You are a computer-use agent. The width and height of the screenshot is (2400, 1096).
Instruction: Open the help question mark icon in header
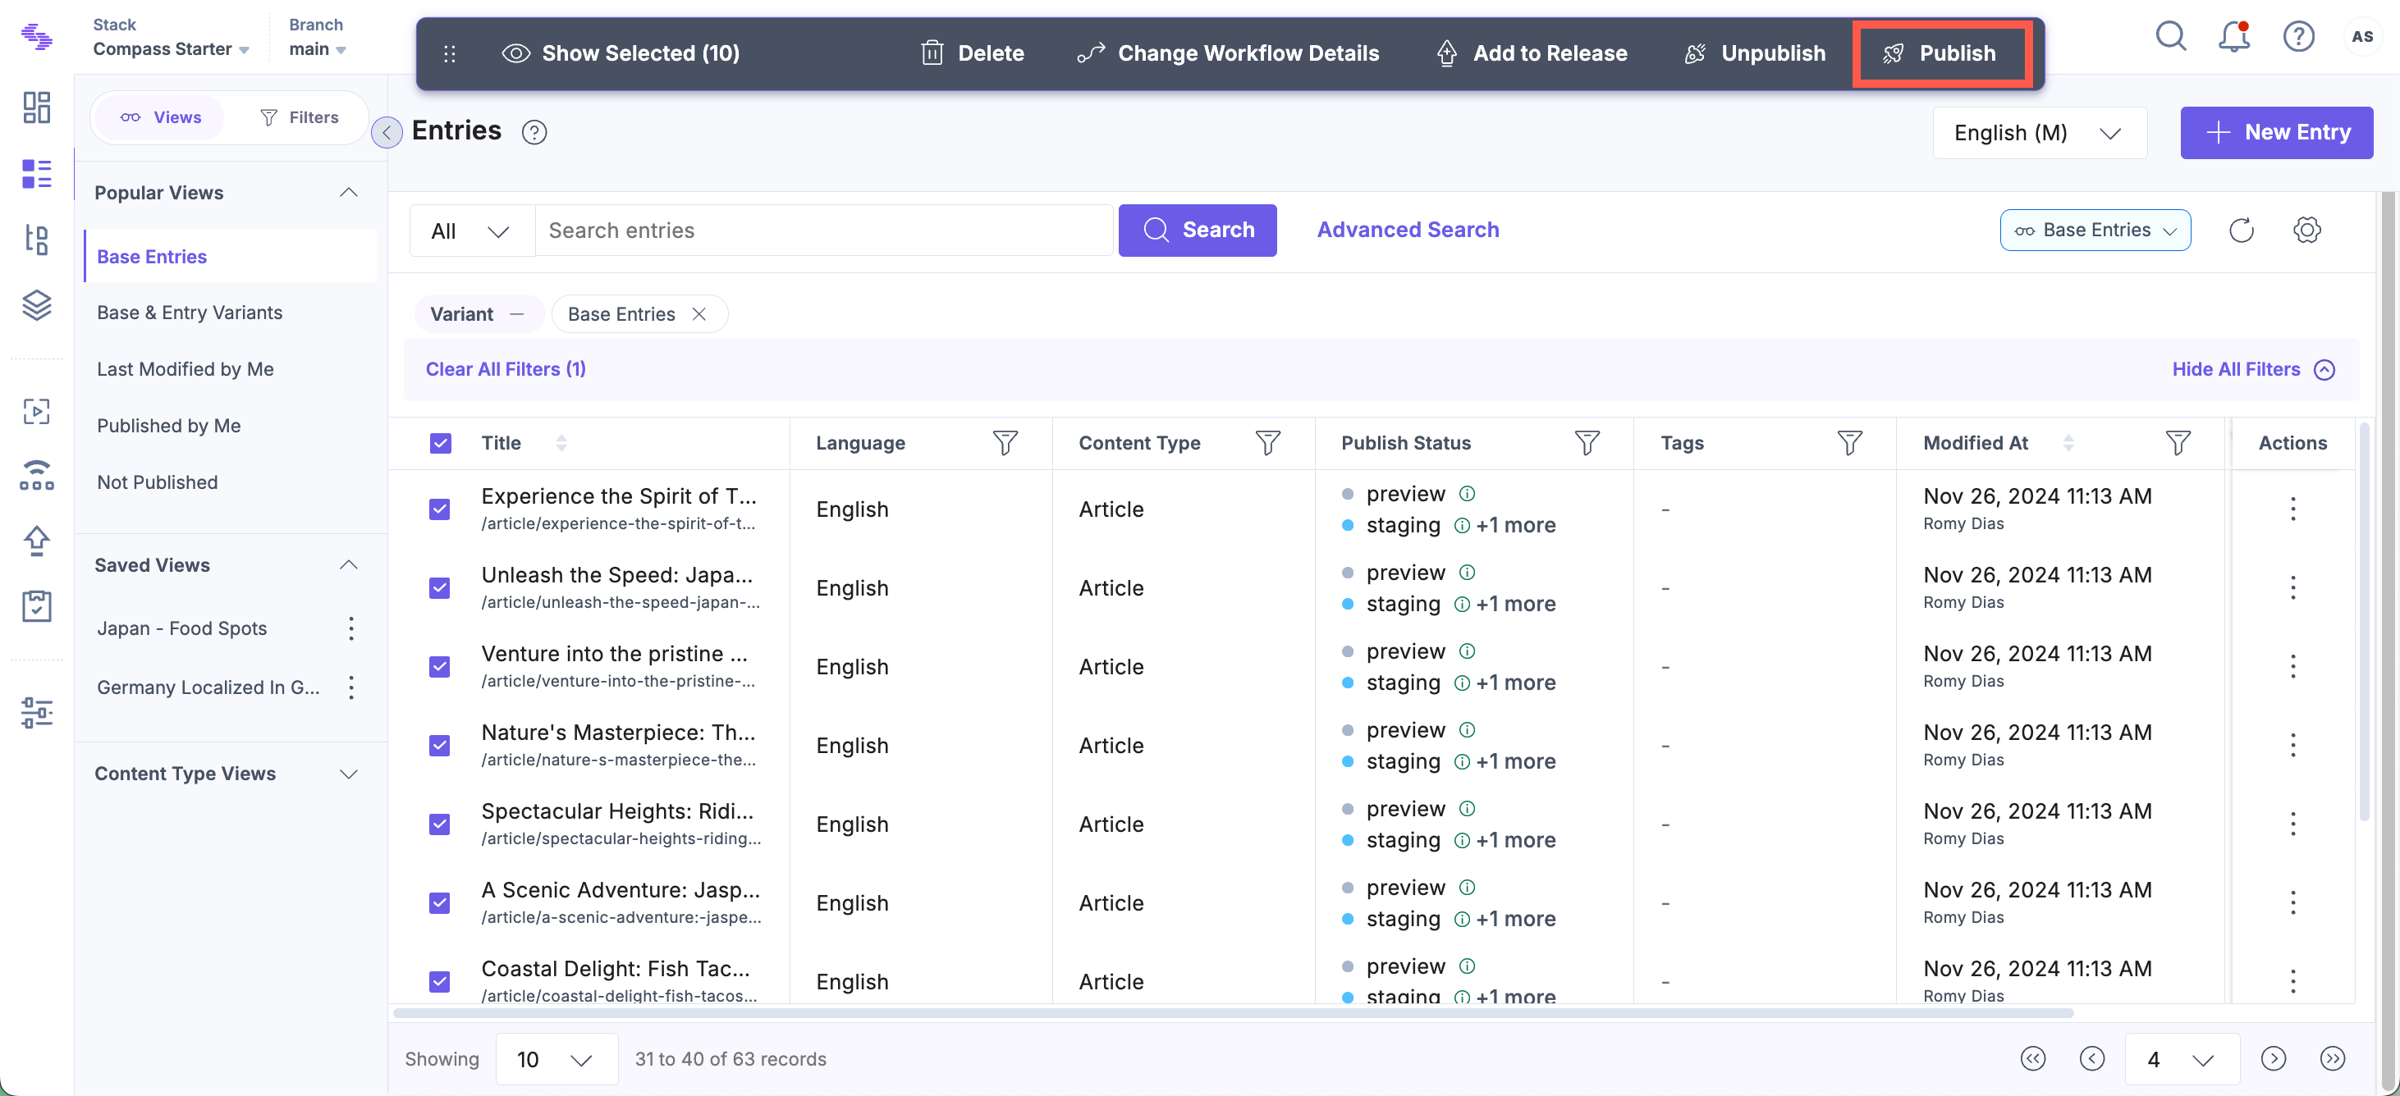2297,37
